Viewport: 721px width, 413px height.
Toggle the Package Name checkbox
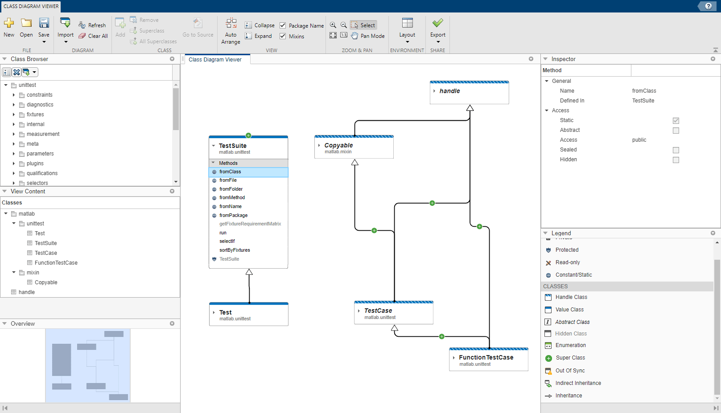click(x=283, y=25)
